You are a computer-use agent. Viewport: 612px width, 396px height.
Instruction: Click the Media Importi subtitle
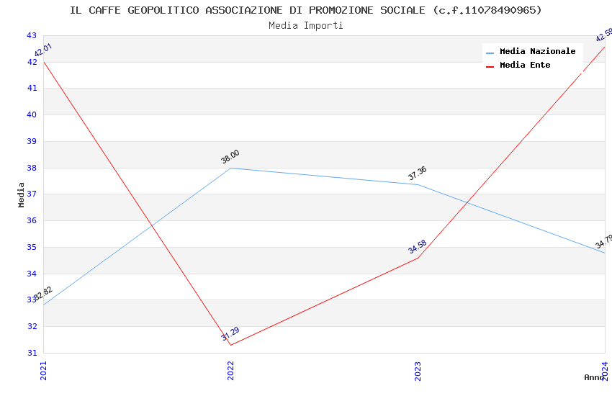tap(306, 25)
